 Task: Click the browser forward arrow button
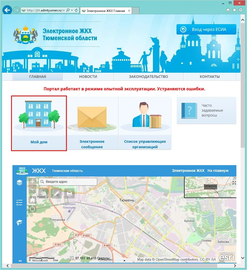(16, 10)
